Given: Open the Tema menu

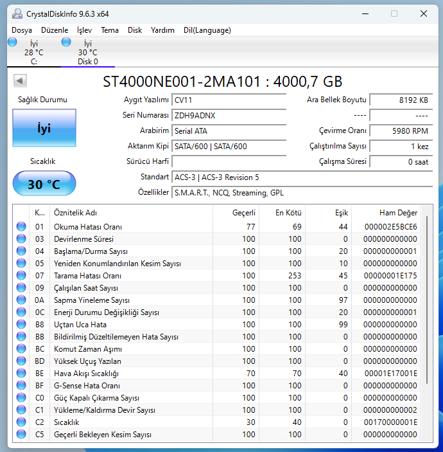Looking at the screenshot, I should tap(110, 30).
